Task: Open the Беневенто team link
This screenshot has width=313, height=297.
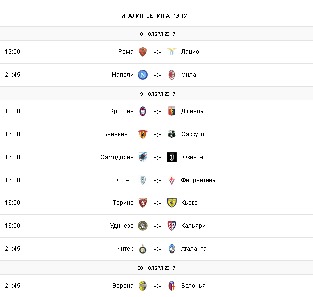Action: click(119, 134)
